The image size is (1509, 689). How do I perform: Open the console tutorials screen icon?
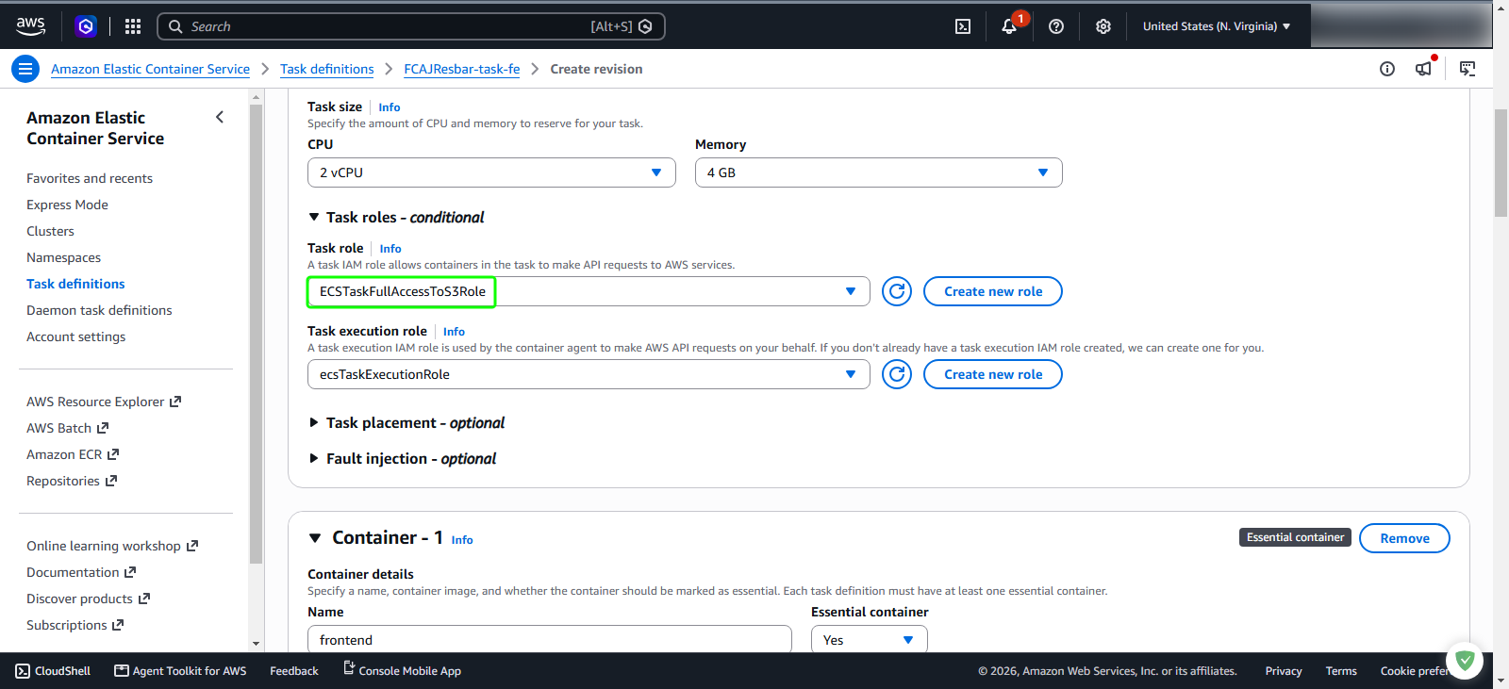[x=1468, y=69]
